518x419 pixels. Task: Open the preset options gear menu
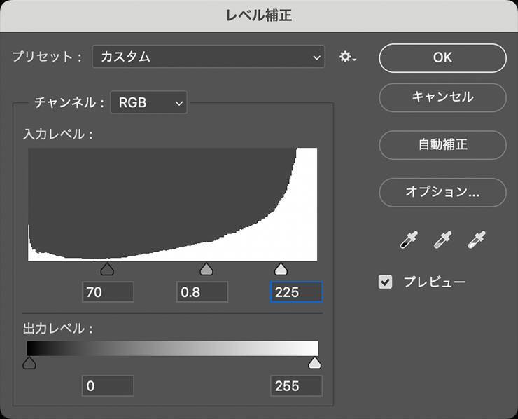pos(347,57)
